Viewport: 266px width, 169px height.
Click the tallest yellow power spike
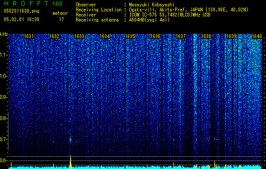pos(70,162)
